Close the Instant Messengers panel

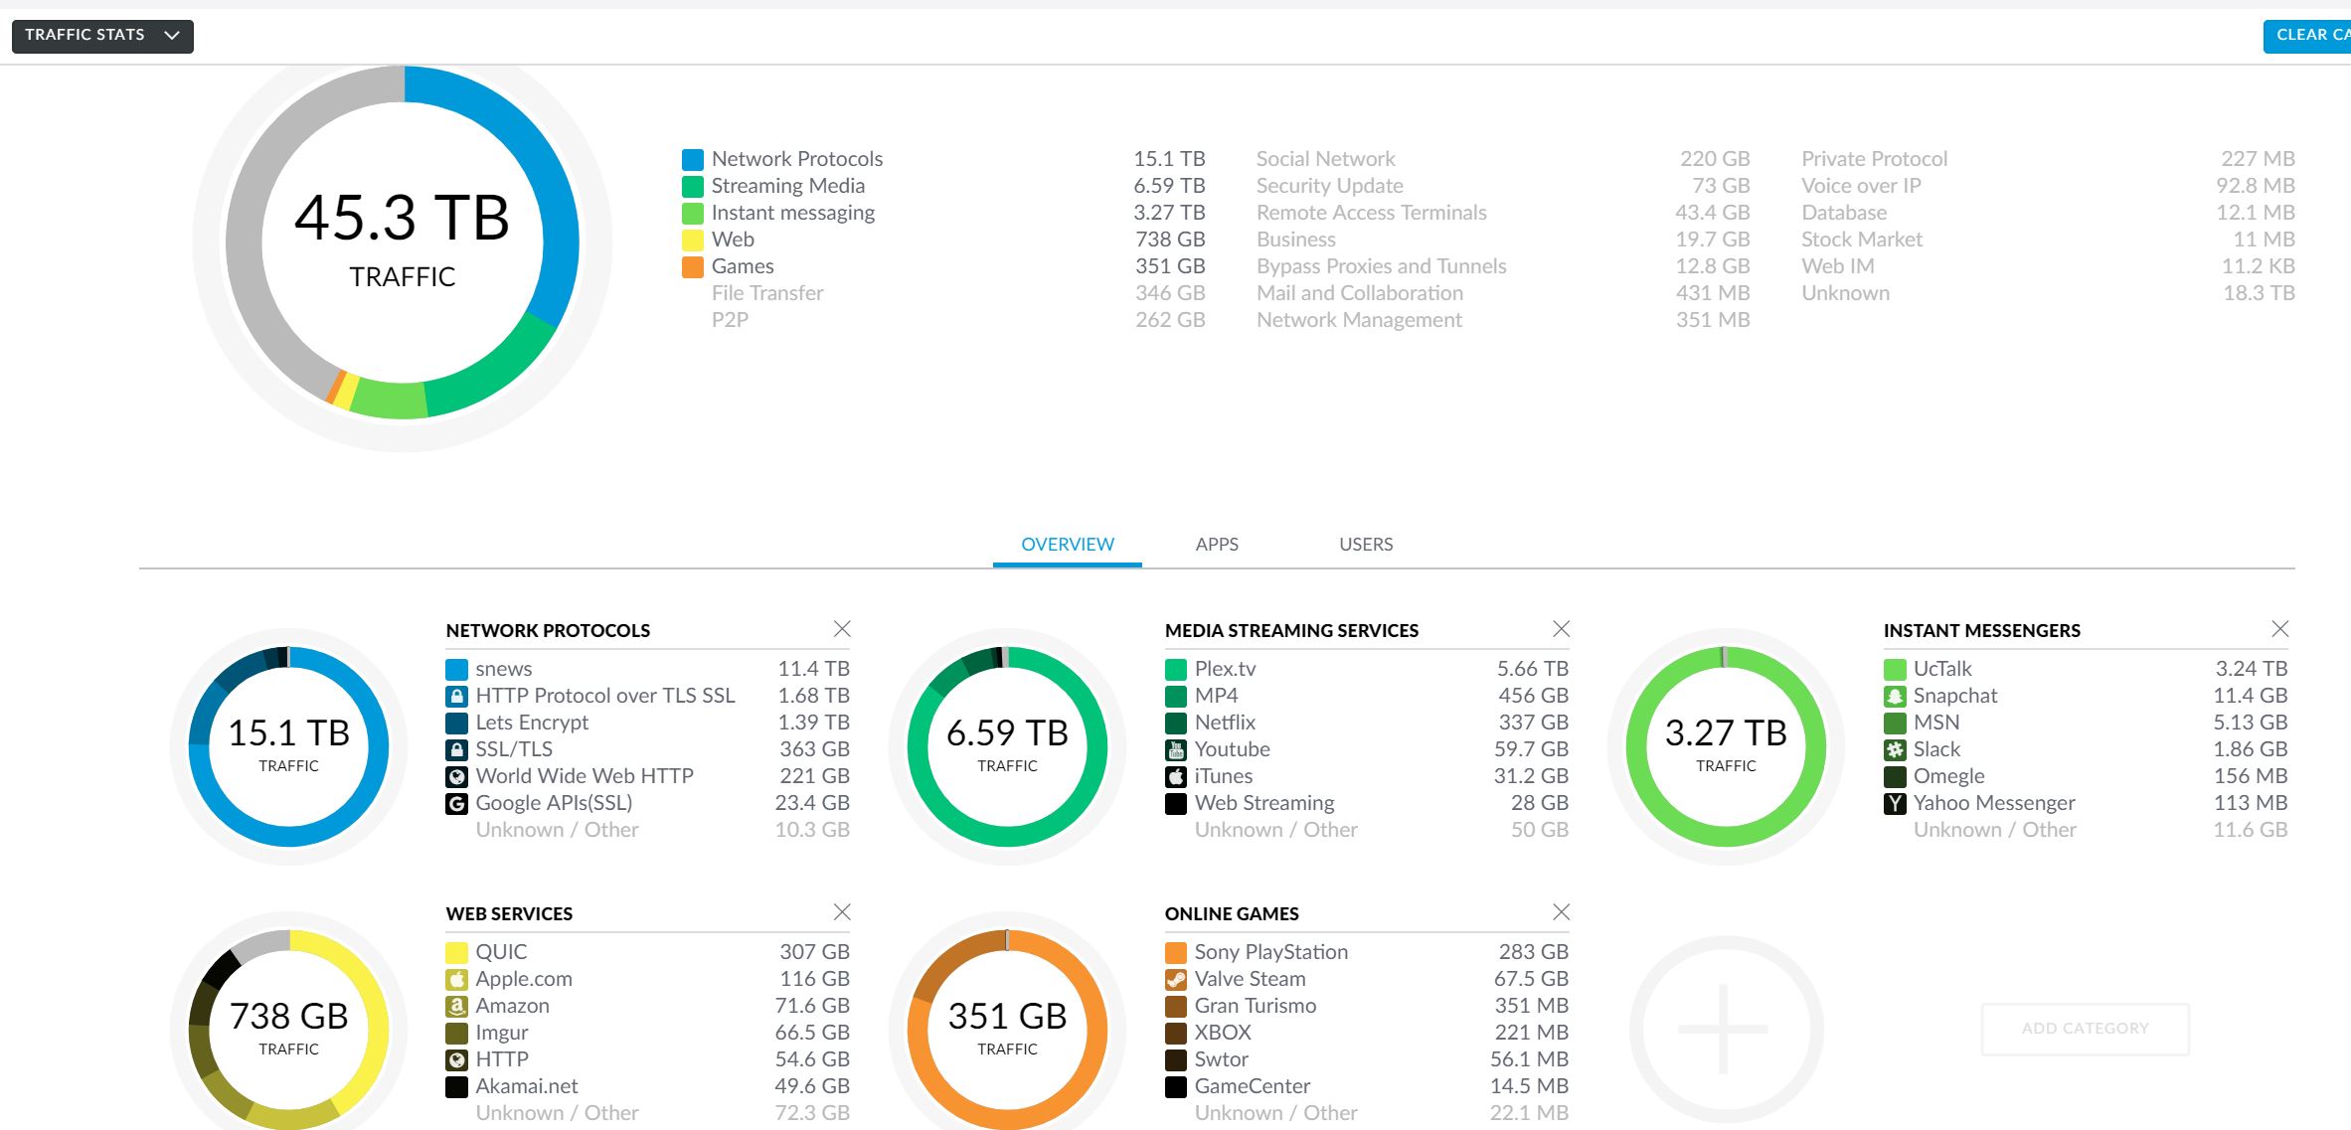[x=2280, y=629]
